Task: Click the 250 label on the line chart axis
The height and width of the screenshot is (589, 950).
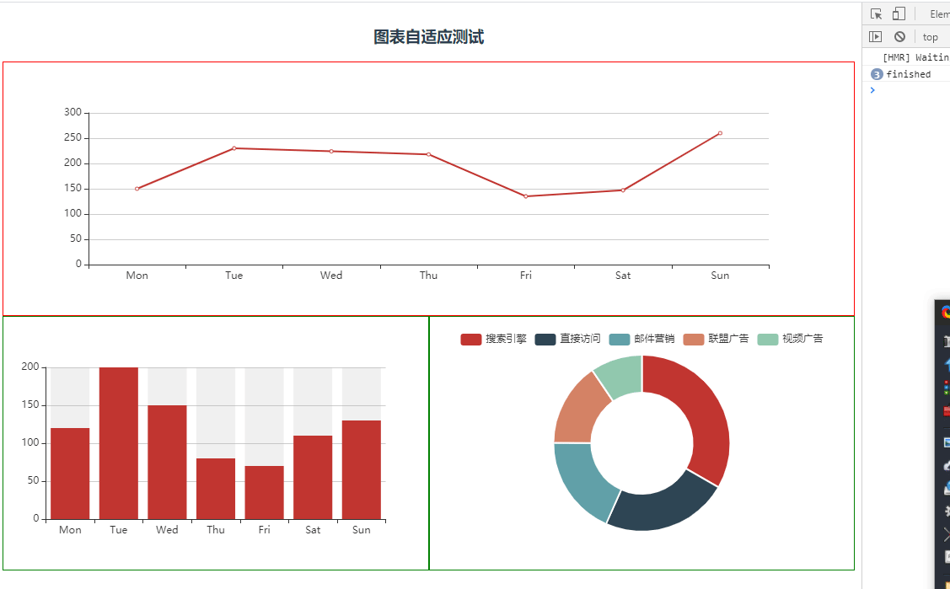Action: click(72, 137)
